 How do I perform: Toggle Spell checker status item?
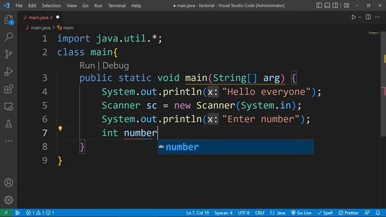click(325, 213)
